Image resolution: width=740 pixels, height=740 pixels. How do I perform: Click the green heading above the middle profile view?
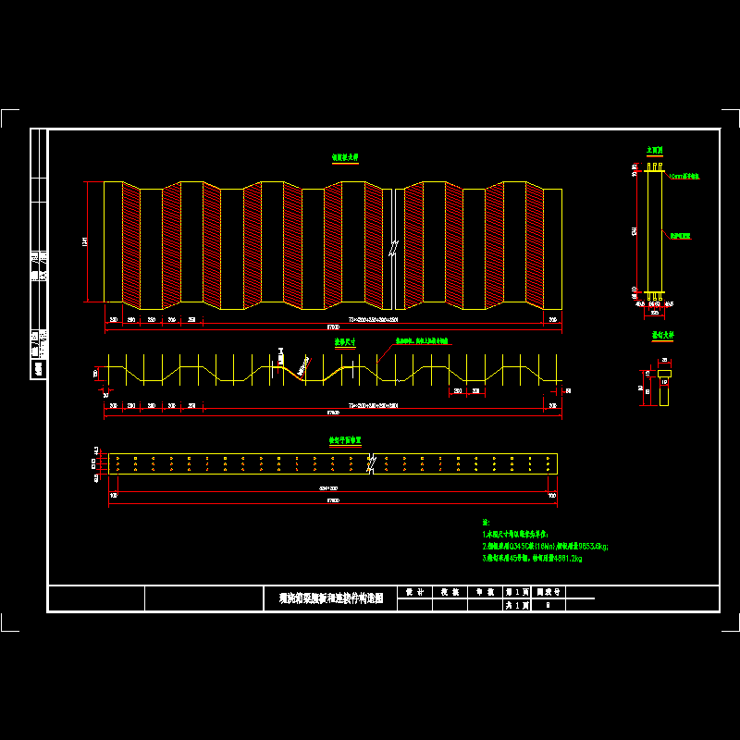pyautogui.click(x=345, y=342)
